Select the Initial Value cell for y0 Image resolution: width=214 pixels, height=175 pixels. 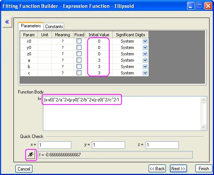tap(99, 47)
